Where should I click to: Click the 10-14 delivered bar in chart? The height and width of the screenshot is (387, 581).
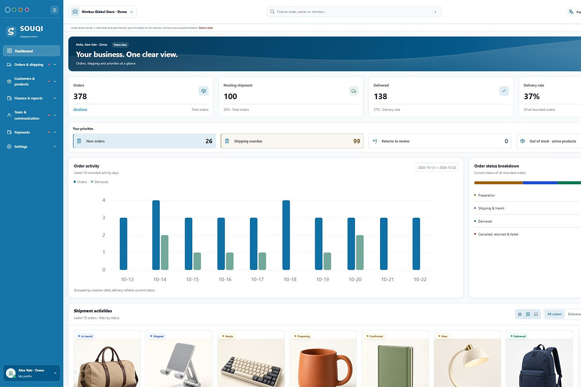coord(165,253)
